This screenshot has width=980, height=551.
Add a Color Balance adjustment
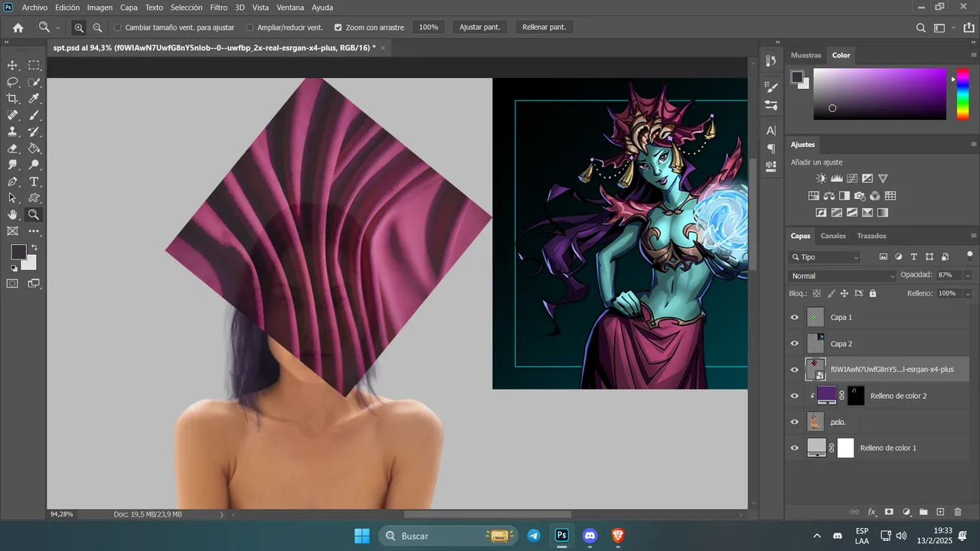pos(829,196)
